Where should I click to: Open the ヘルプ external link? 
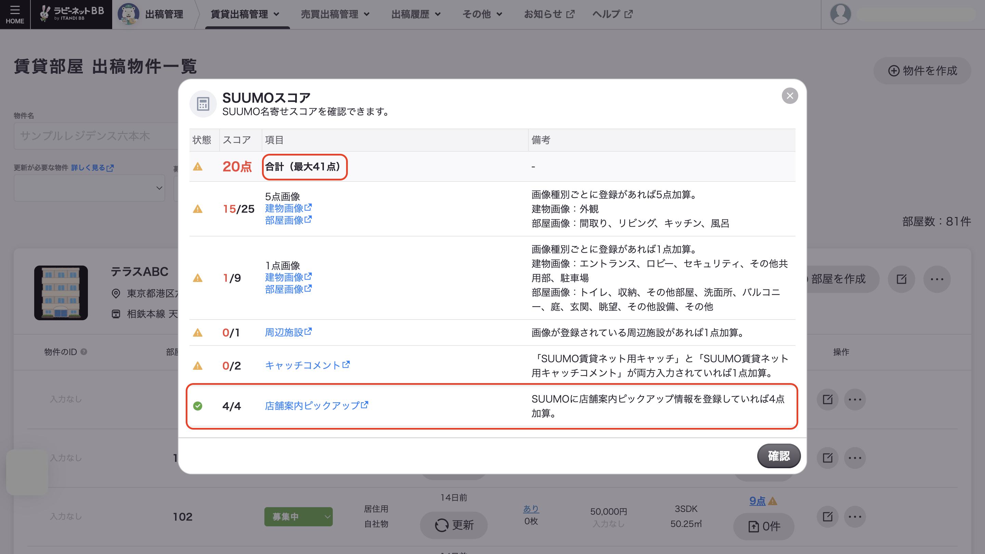(x=612, y=14)
